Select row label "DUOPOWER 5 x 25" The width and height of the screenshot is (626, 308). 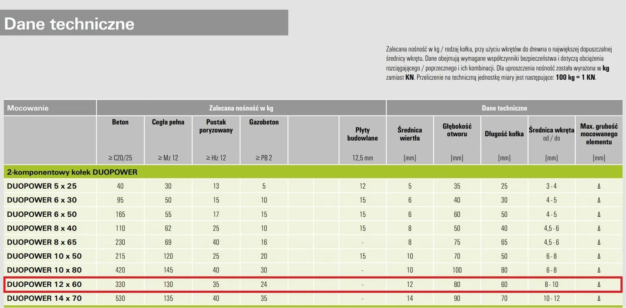pos(42,186)
